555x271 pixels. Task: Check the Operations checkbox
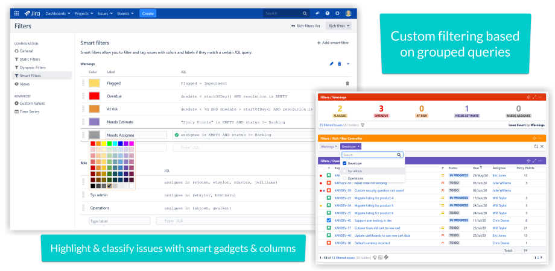(x=344, y=178)
